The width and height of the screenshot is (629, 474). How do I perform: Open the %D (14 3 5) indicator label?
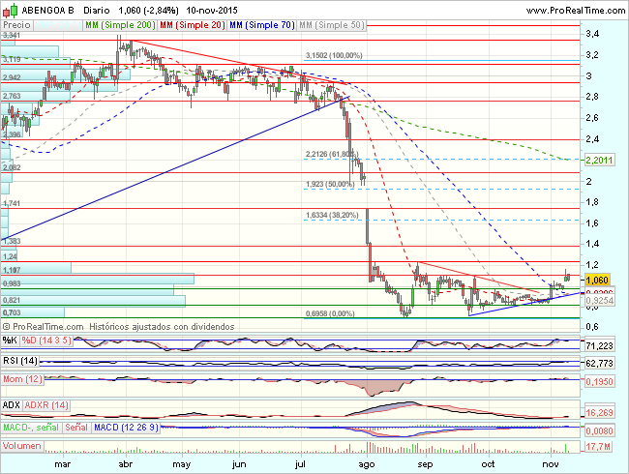point(46,341)
